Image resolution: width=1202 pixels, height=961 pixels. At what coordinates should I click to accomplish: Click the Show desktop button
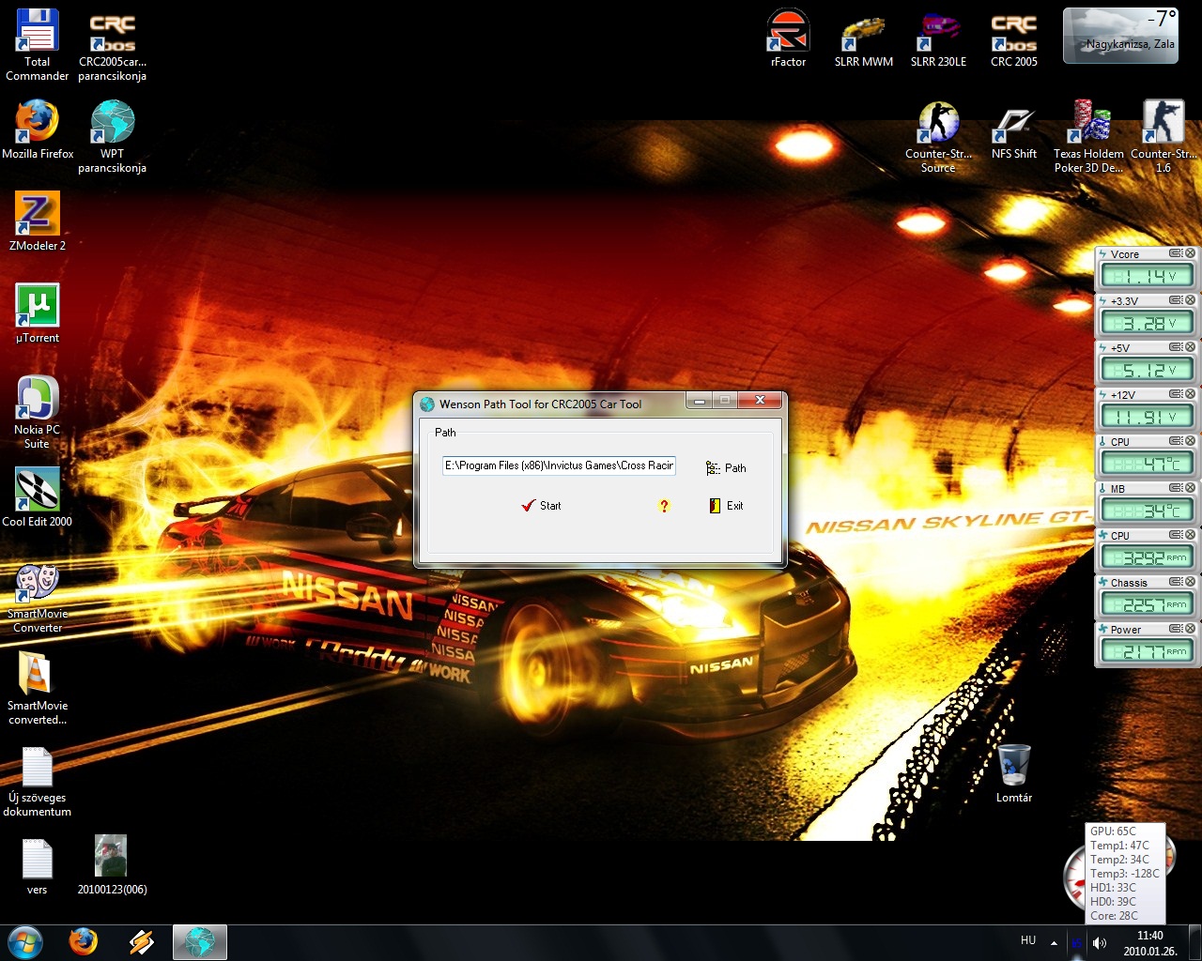1194,942
